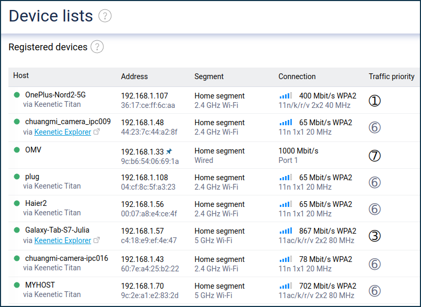Open help icon beside Device lists title
Image resolution: width=421 pixels, height=307 pixels.
tap(105, 16)
